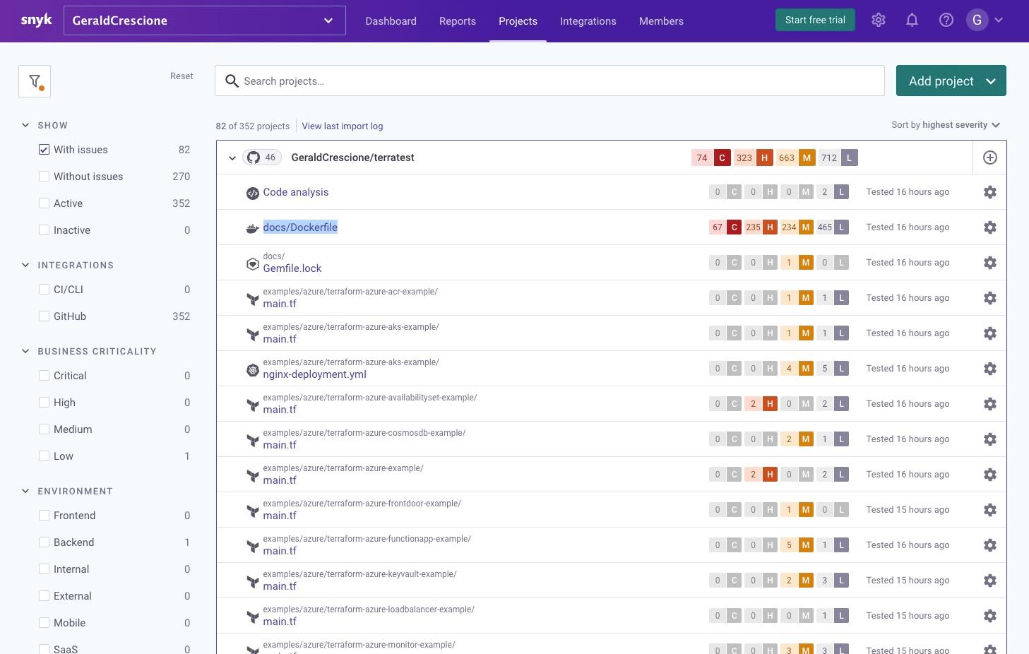Open settings gear for terraform-azure-cosmosdb-example main.tf
This screenshot has height=654, width=1029.
click(x=990, y=439)
